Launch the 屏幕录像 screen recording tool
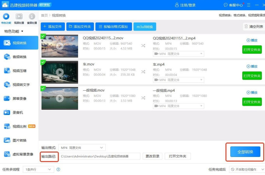265x175 pixels. [x=19, y=98]
